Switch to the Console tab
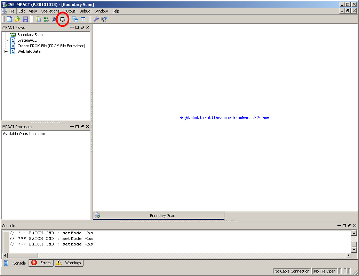The image size is (359, 276). pos(15,263)
